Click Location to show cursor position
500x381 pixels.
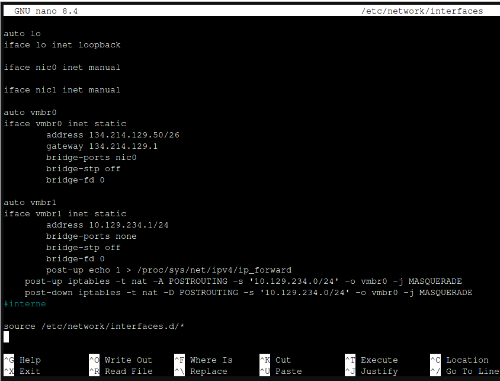click(x=467, y=360)
